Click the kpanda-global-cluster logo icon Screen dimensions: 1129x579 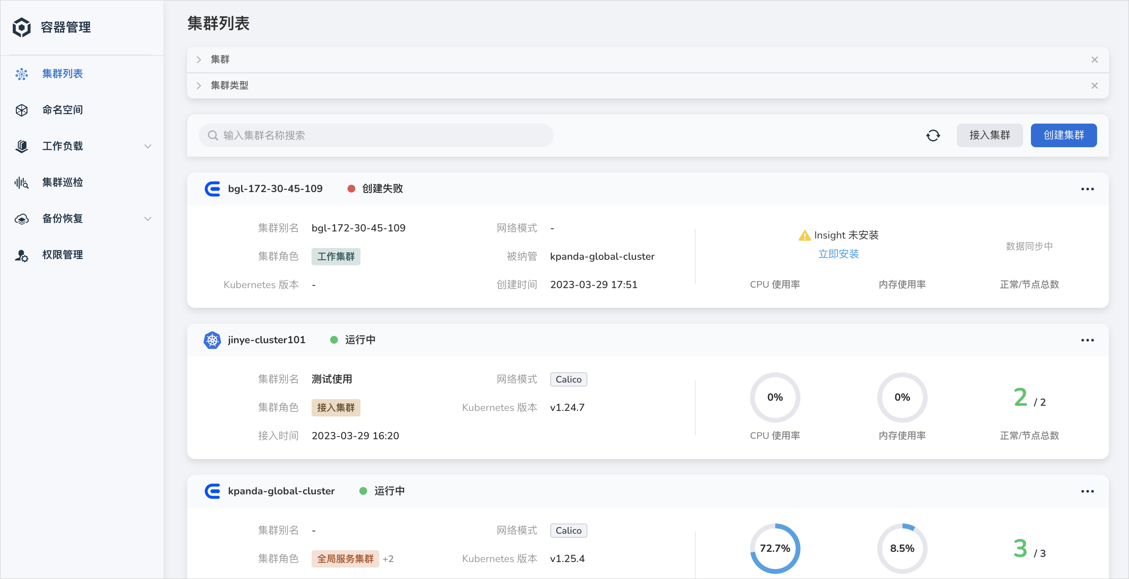pos(213,491)
